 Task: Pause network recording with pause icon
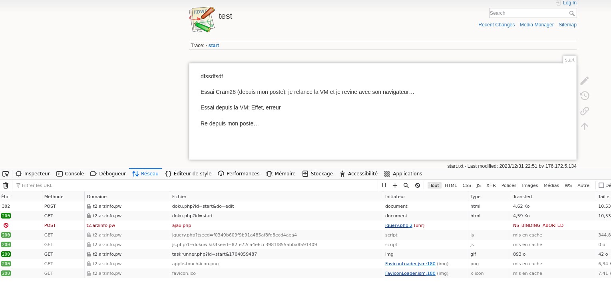tap(384, 185)
